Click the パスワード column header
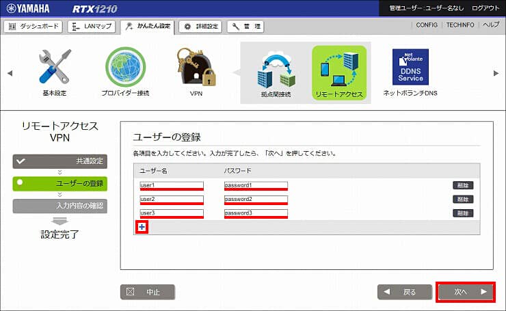506x311 pixels. [237, 171]
